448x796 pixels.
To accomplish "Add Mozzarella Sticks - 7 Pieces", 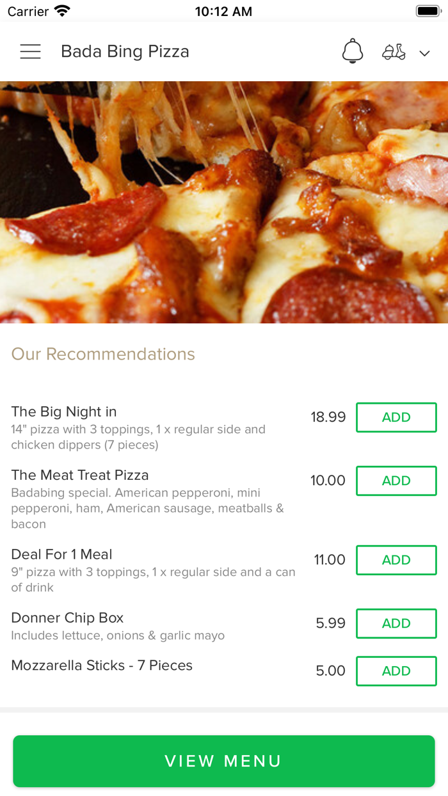I will (396, 671).
